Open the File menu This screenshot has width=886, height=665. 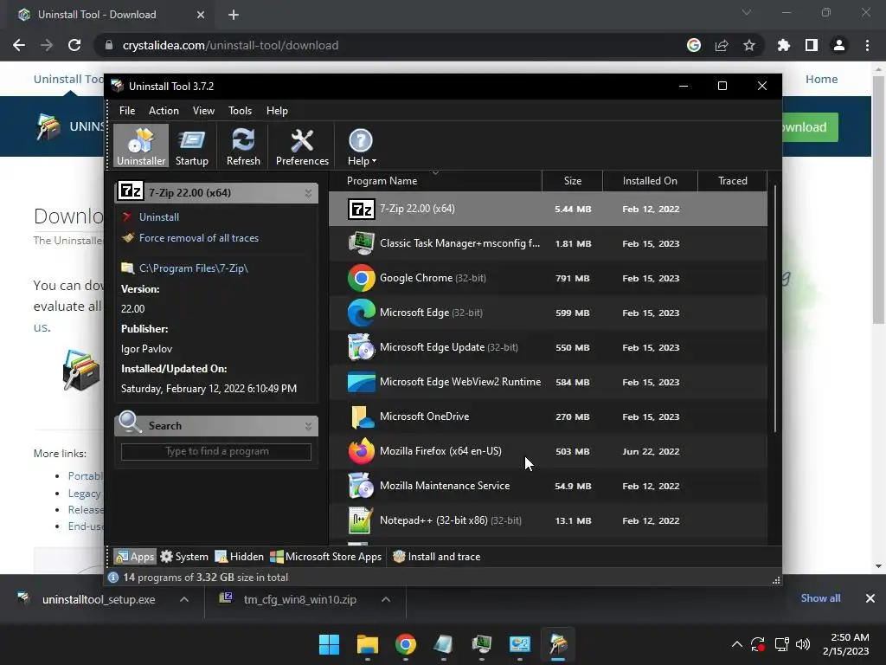point(127,111)
